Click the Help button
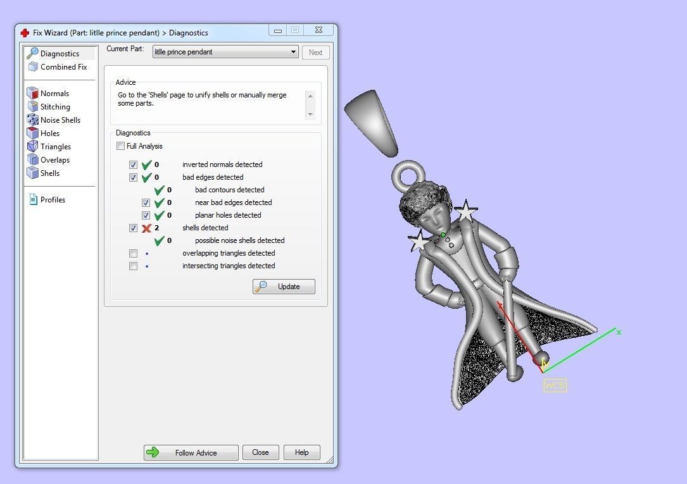 pyautogui.click(x=301, y=452)
